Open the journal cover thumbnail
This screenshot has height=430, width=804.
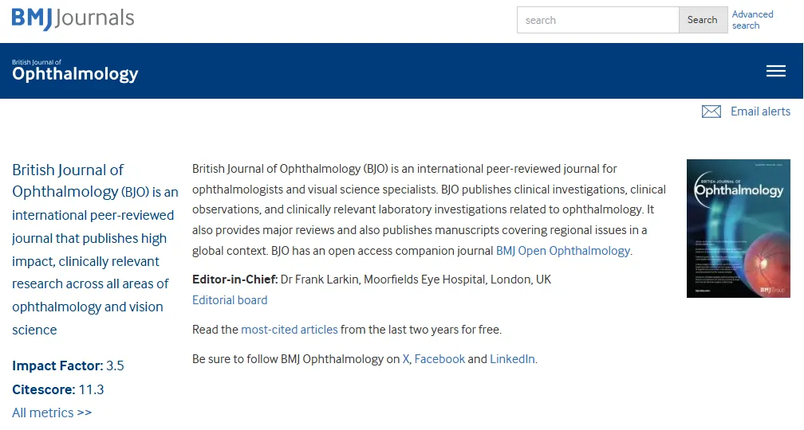pos(739,229)
